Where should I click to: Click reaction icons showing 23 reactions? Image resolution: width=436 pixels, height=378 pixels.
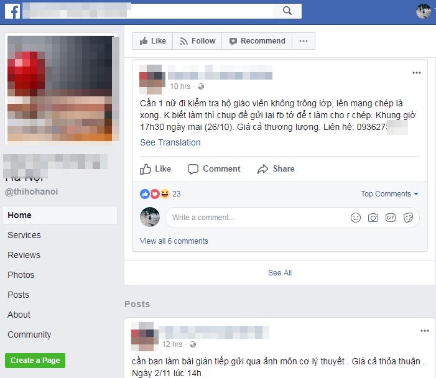[x=155, y=194]
